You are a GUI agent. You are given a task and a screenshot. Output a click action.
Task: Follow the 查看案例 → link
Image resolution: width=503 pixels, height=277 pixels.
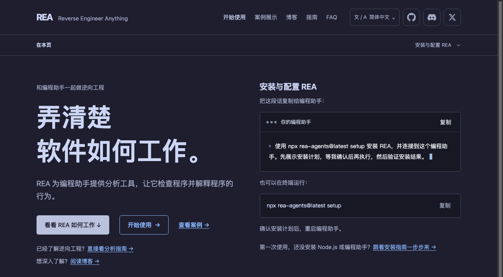(194, 225)
